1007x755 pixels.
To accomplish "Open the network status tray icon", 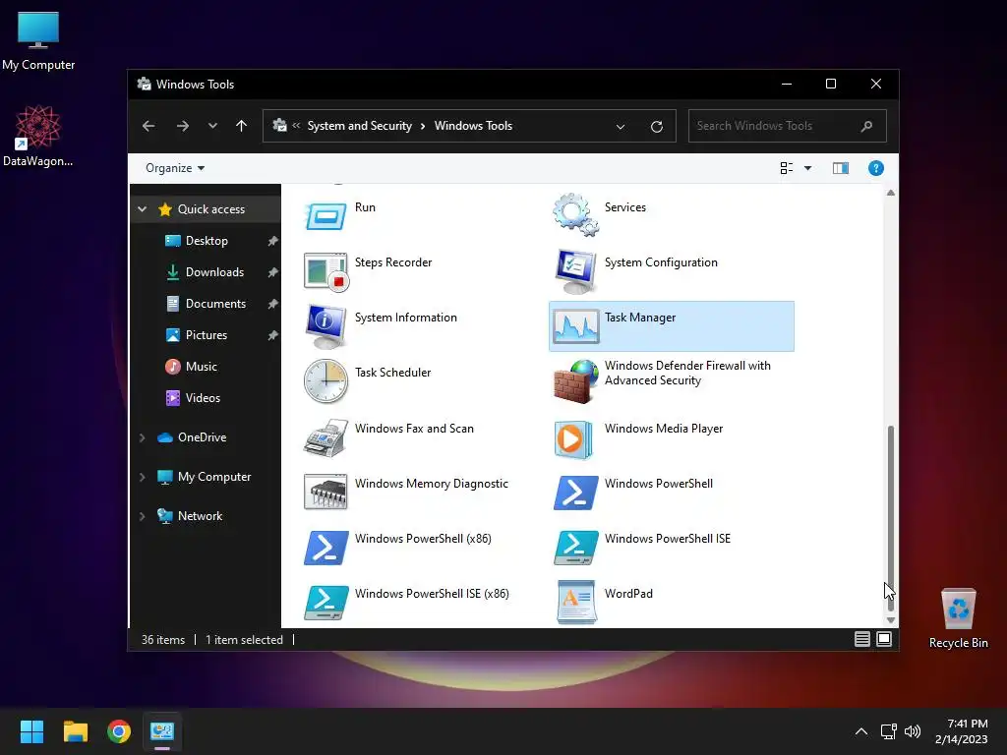I will coord(888,731).
